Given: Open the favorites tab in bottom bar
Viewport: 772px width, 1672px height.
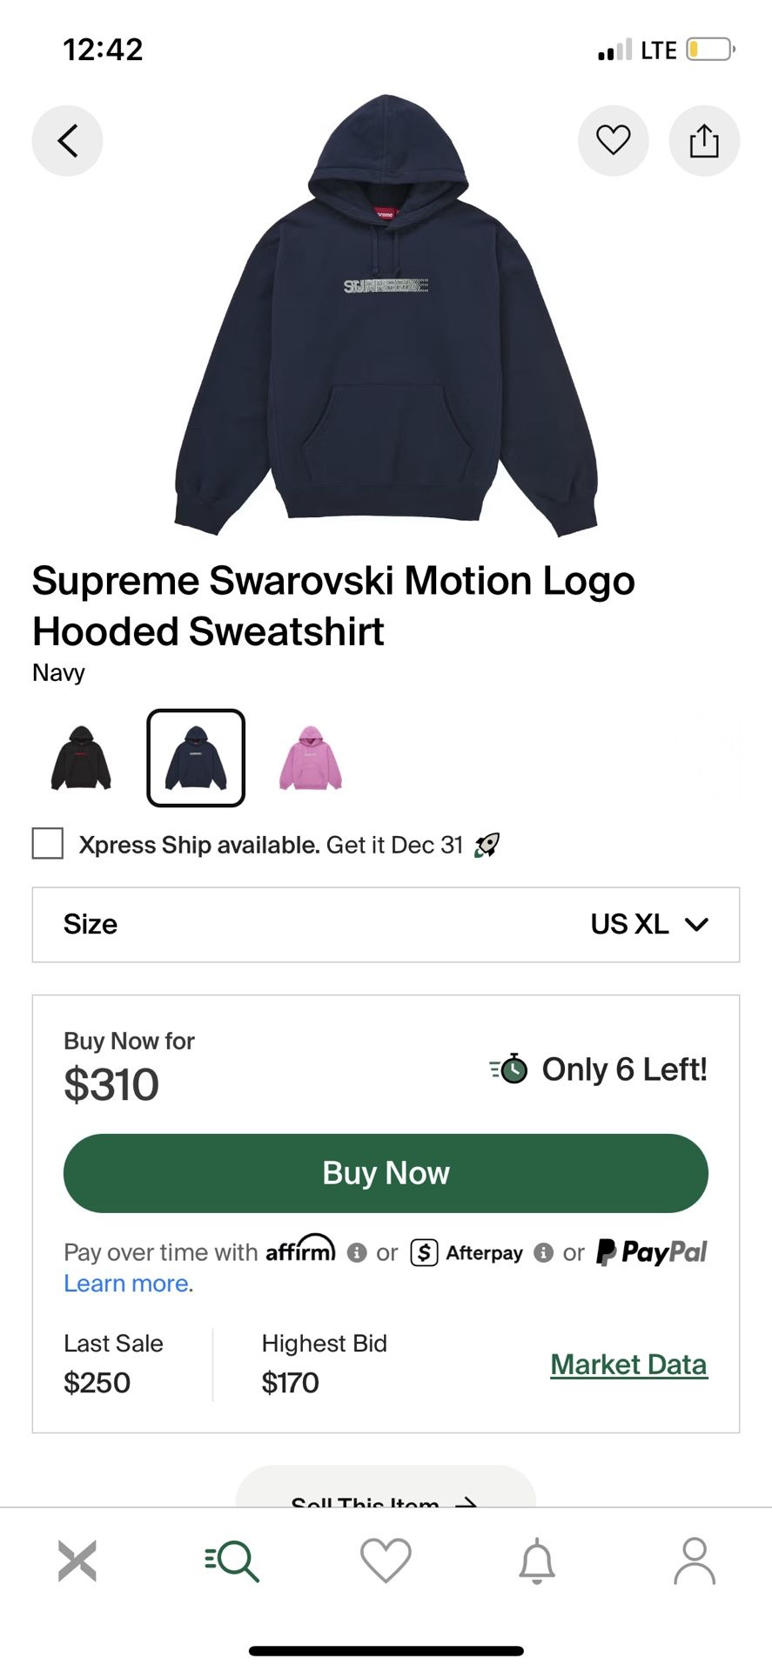Looking at the screenshot, I should (386, 1560).
